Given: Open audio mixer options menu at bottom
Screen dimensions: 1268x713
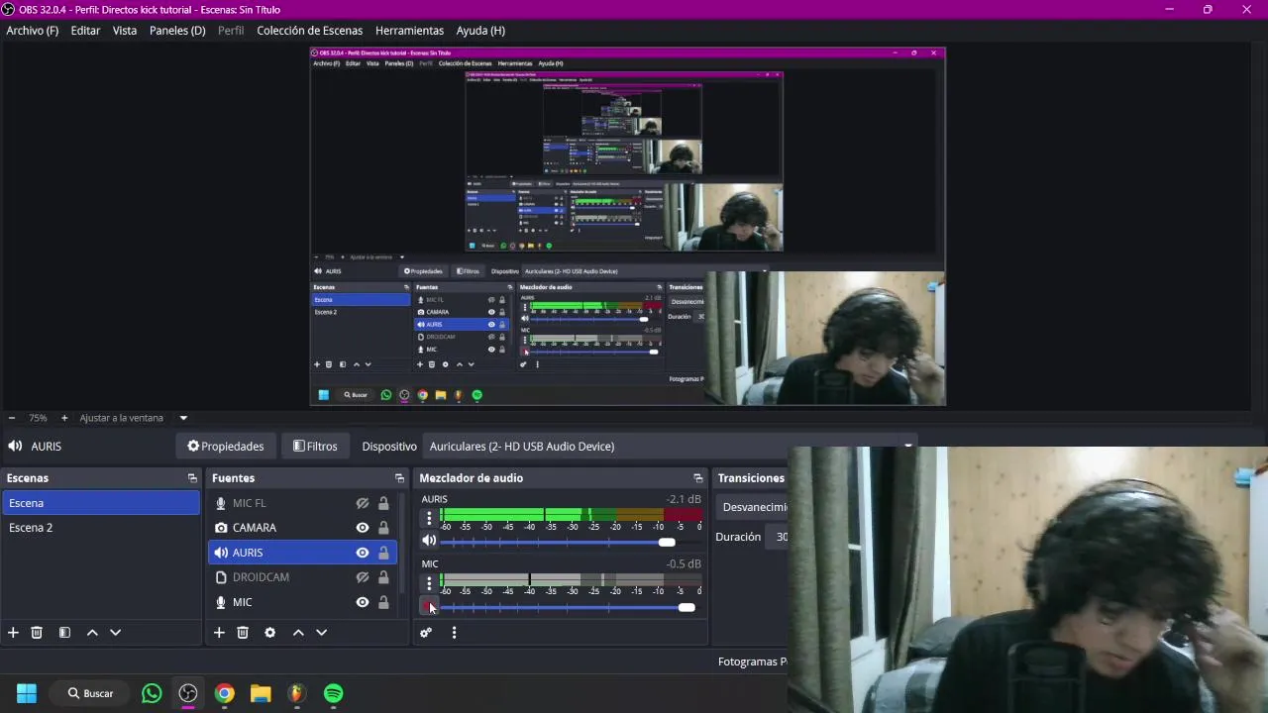Looking at the screenshot, I should [454, 633].
